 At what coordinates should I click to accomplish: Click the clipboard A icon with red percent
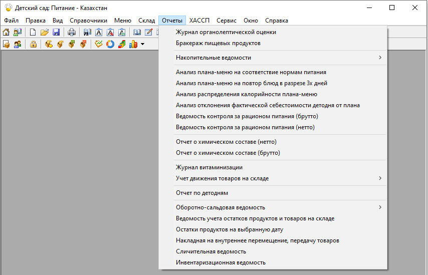pos(110,32)
